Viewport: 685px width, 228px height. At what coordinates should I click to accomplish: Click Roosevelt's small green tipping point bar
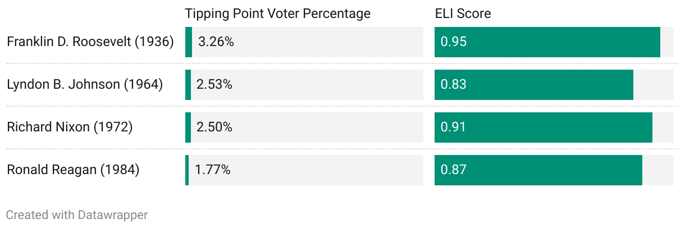[x=189, y=42]
